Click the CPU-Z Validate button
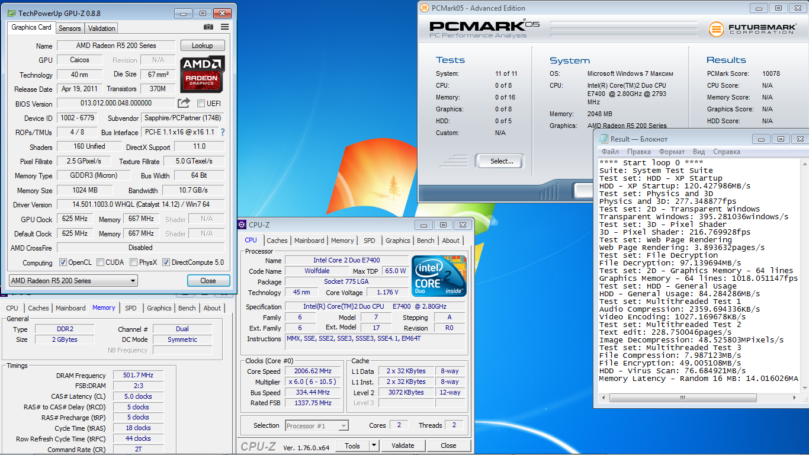 click(x=403, y=446)
